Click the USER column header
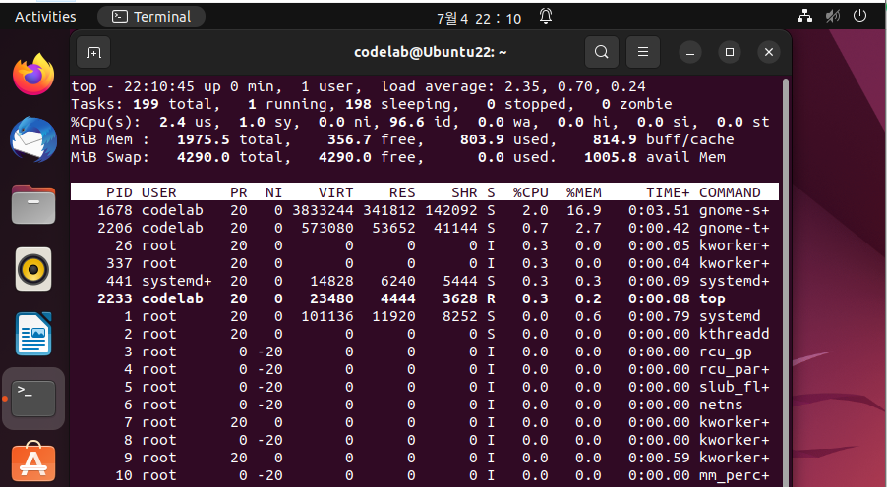The width and height of the screenshot is (887, 487). click(x=159, y=192)
